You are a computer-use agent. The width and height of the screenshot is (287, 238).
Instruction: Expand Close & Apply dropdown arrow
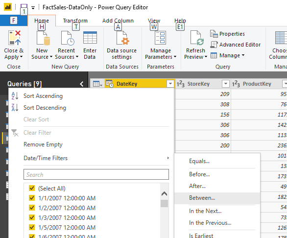21,57
